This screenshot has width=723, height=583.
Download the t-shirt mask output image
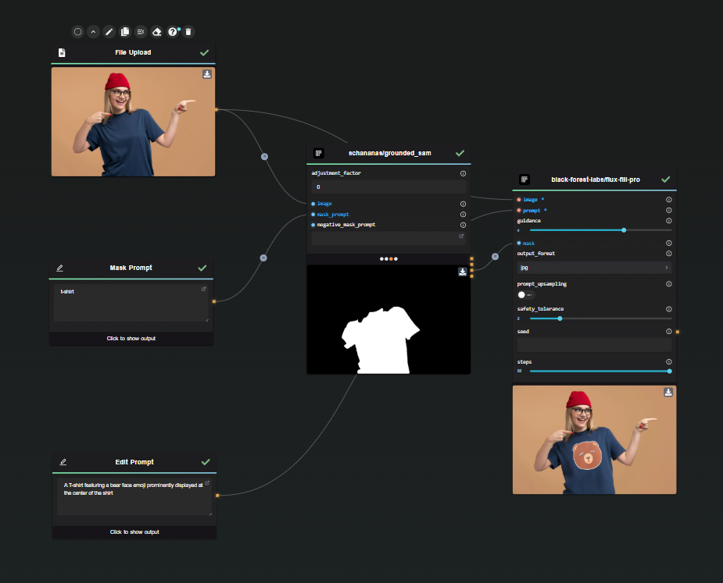(x=463, y=272)
